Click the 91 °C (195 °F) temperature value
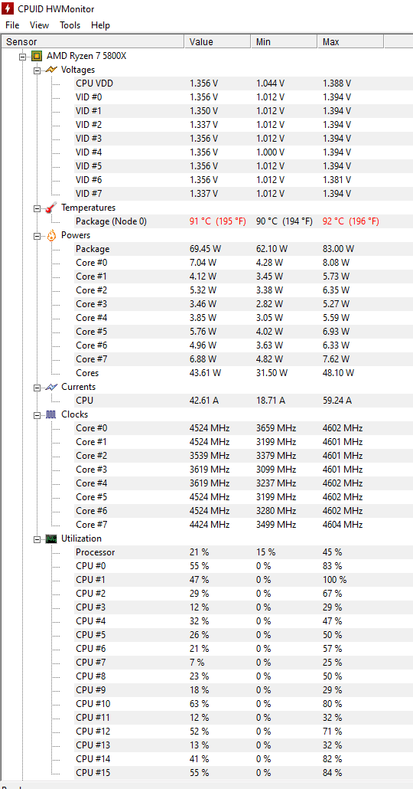The height and width of the screenshot is (789, 413). coord(217,221)
